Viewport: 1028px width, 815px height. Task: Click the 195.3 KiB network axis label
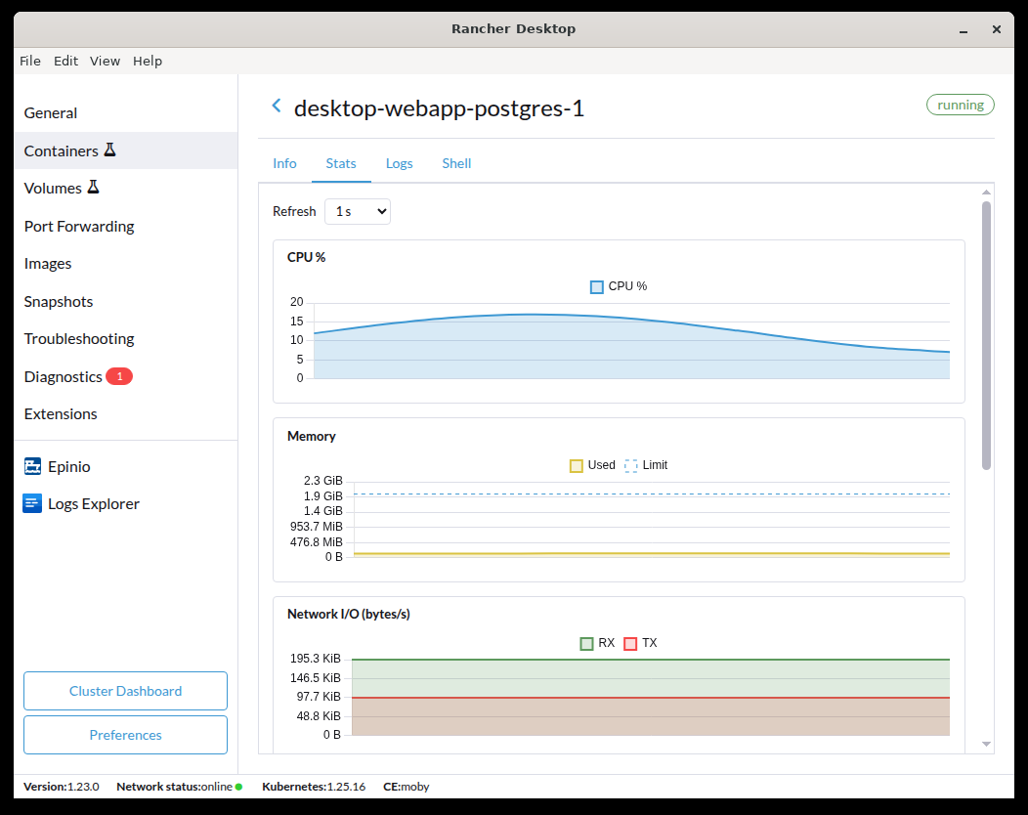point(316,659)
